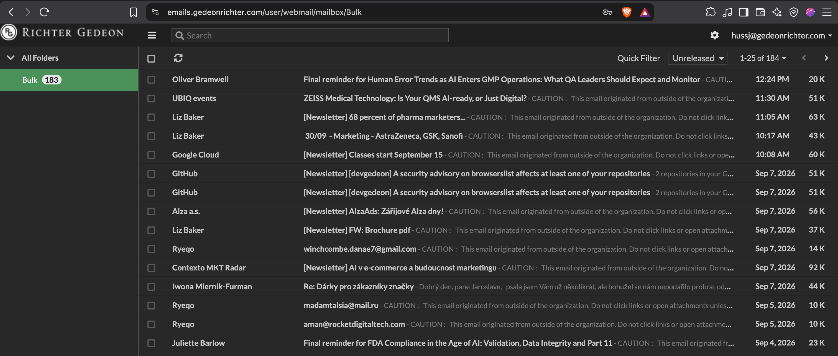Click the Sep 4, 2026 date

[x=775, y=343]
